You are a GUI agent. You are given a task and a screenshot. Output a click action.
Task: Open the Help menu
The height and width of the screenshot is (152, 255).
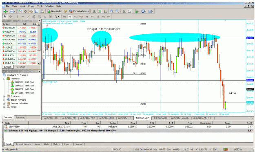pyautogui.click(x=58, y=7)
